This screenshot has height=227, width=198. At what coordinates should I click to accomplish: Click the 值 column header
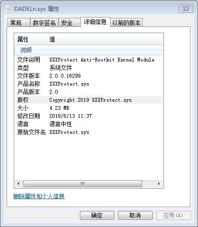(105, 39)
